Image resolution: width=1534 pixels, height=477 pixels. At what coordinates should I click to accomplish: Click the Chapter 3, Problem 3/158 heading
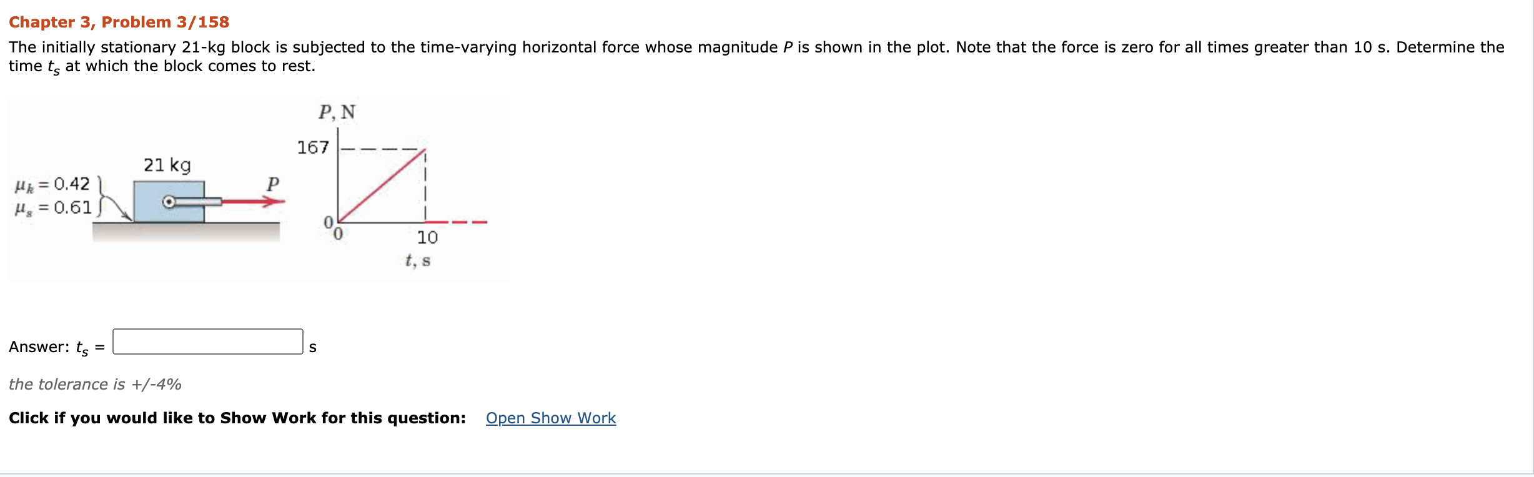click(x=119, y=21)
